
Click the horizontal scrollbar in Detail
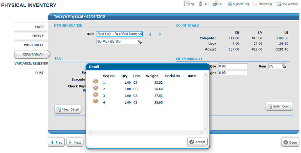[x=146, y=132]
